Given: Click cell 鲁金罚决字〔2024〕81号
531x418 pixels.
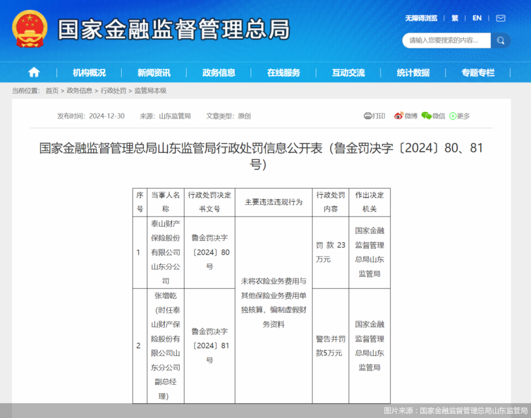Looking at the screenshot, I should point(210,346).
